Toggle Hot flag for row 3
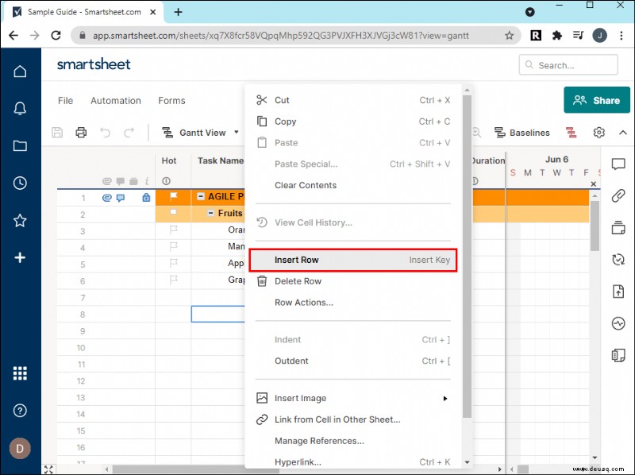Image resolution: width=635 pixels, height=475 pixels. (173, 230)
